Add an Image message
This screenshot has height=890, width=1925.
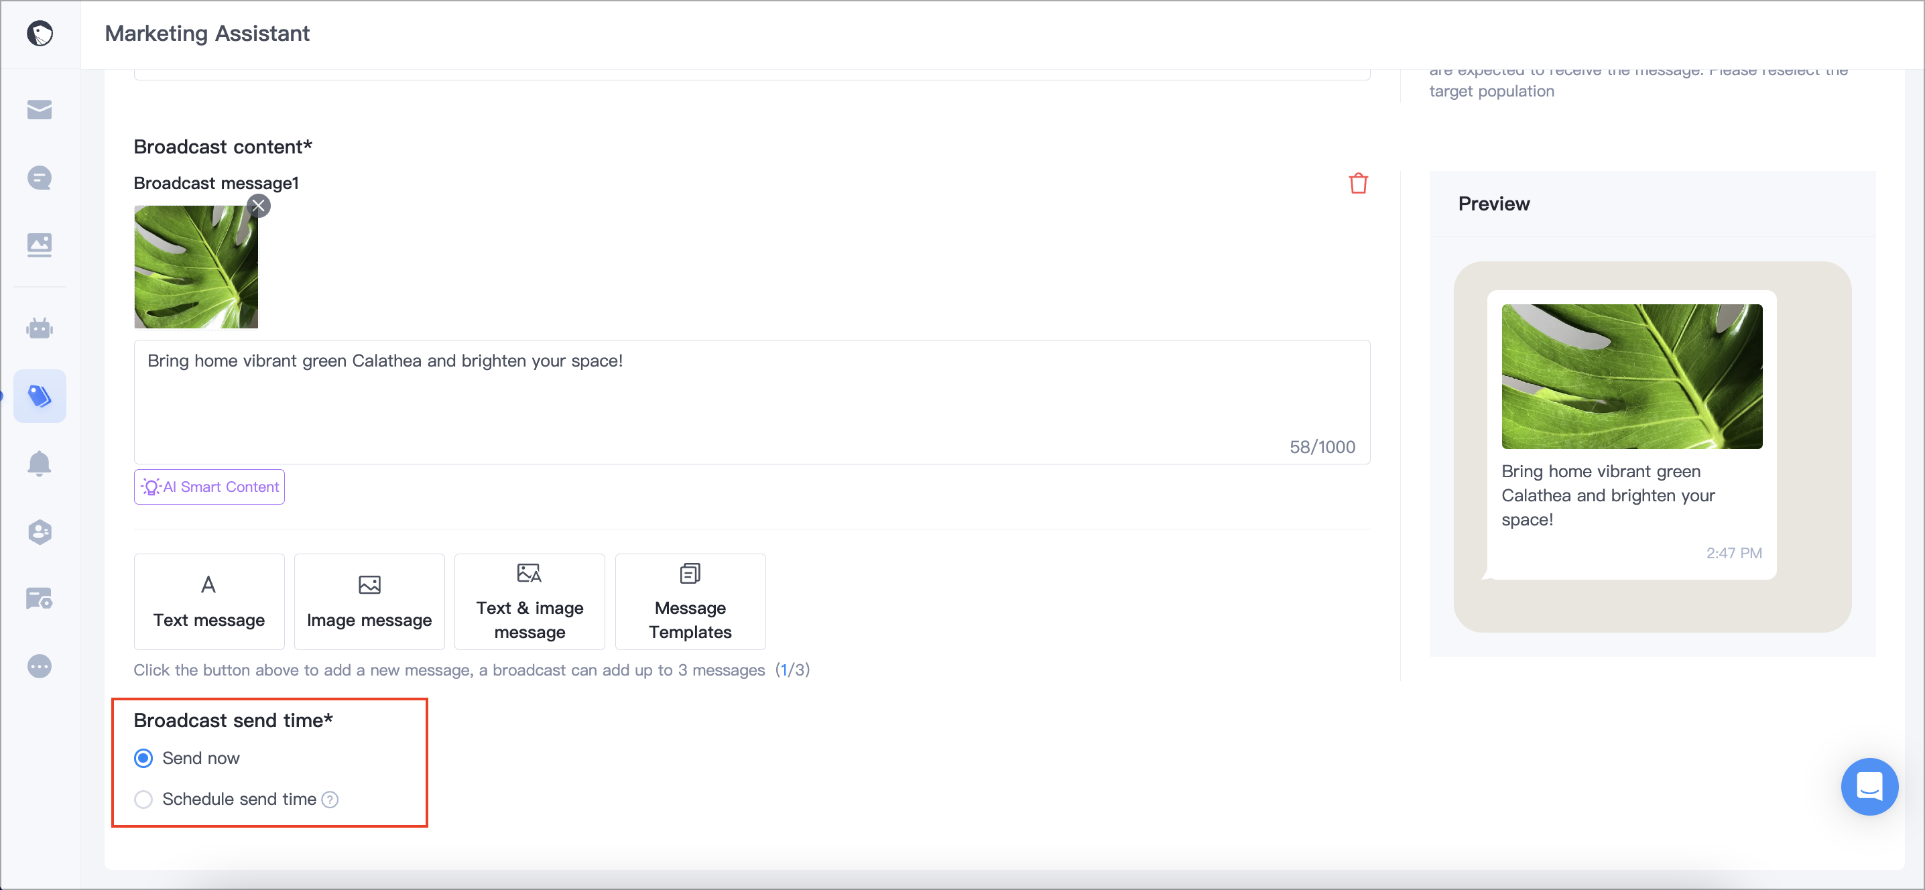coord(369,602)
